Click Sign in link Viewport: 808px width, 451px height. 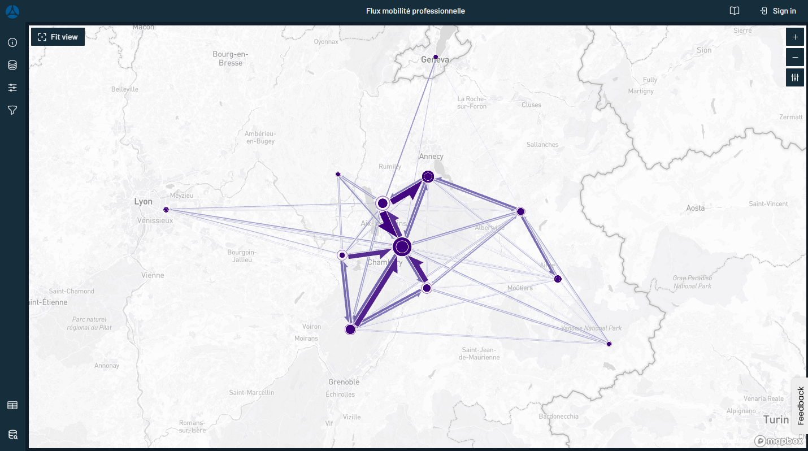point(779,11)
